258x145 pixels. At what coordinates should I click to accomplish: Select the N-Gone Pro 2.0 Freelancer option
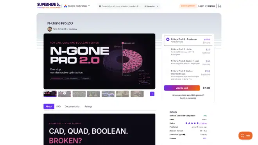point(188,41)
